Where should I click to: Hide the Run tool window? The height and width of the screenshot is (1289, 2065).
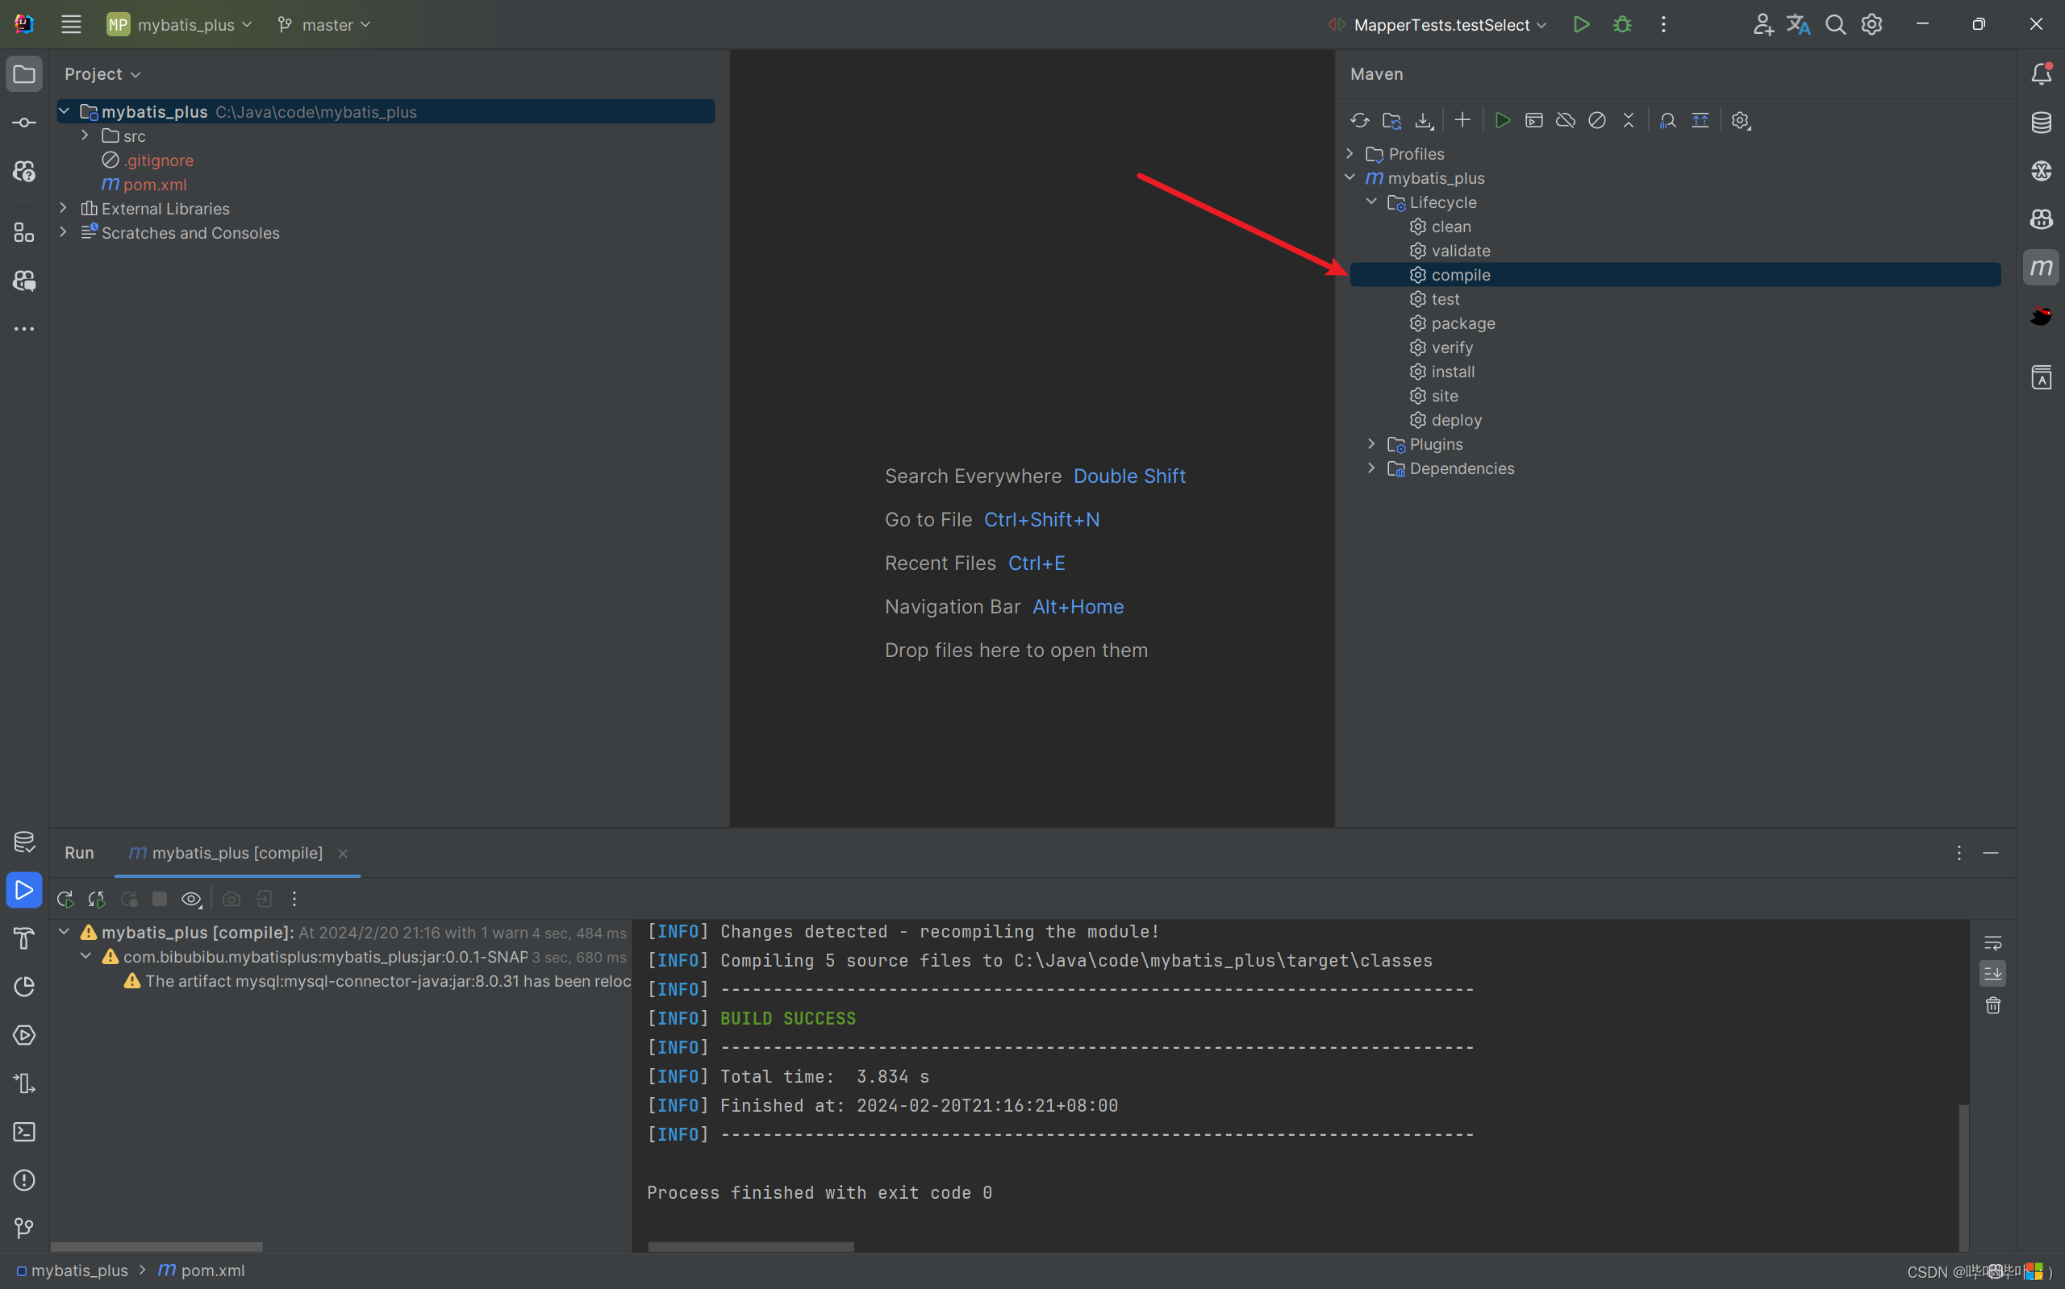click(1991, 854)
